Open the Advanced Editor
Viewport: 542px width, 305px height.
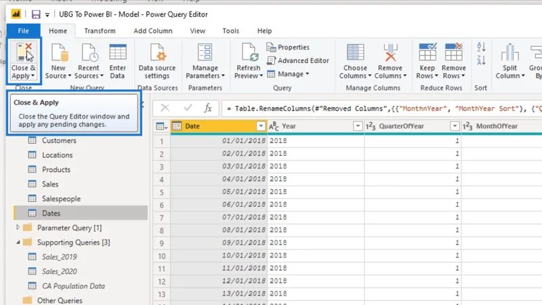pyautogui.click(x=298, y=60)
